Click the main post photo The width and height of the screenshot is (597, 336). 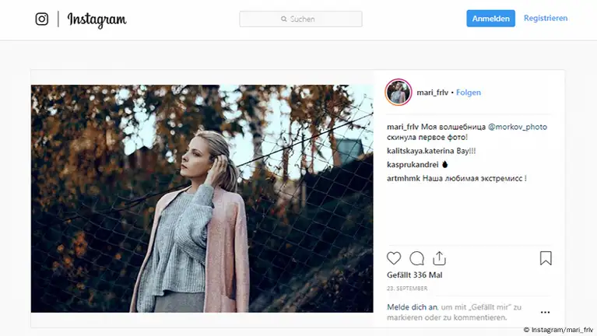tap(202, 198)
